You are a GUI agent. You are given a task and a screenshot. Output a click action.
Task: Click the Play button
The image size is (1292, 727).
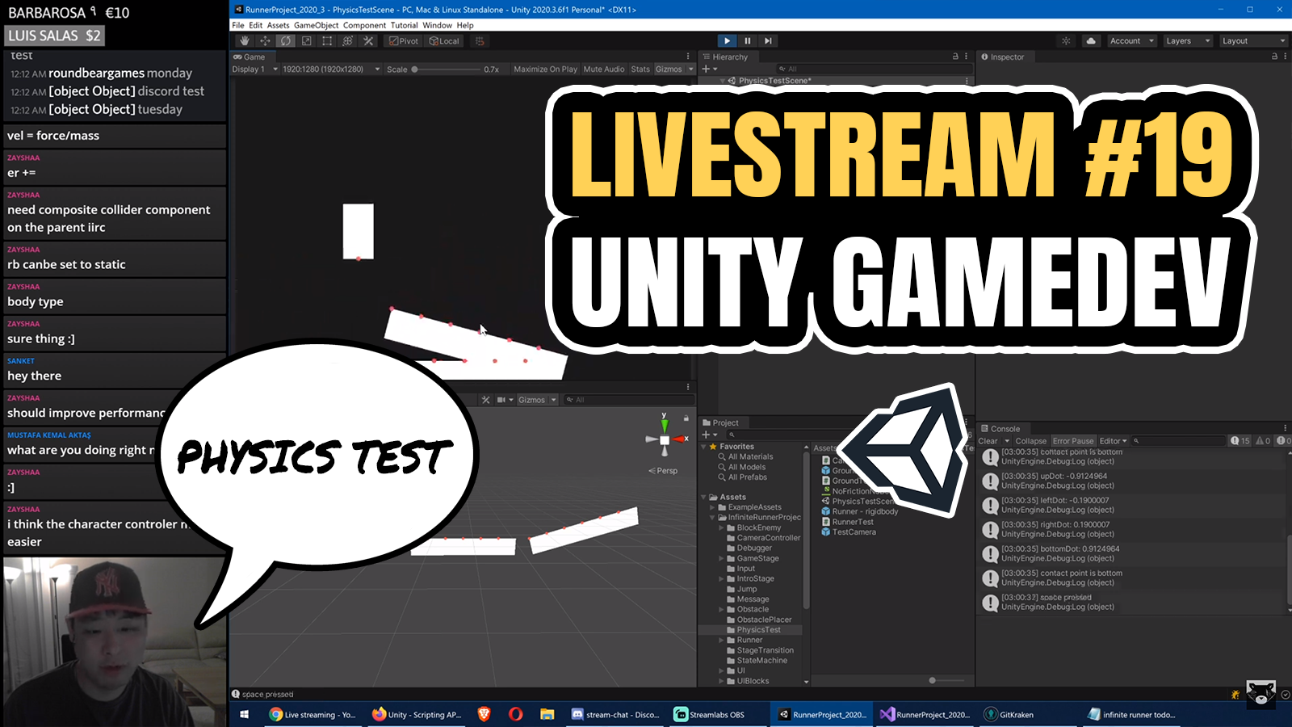point(727,41)
